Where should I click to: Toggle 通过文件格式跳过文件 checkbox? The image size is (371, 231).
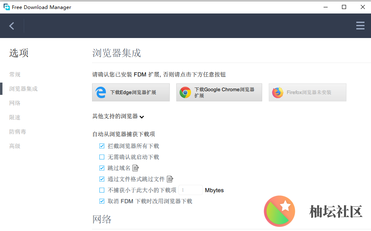coord(102,179)
